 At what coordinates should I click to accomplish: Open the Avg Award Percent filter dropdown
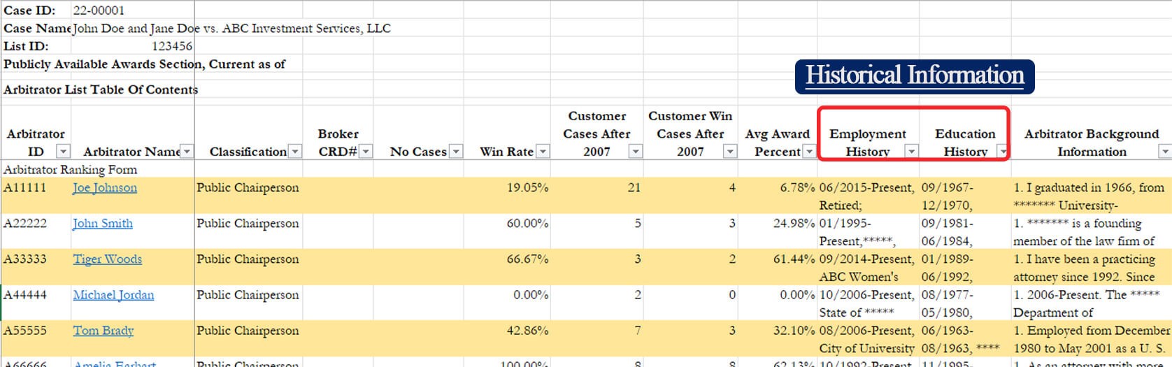pos(809,152)
